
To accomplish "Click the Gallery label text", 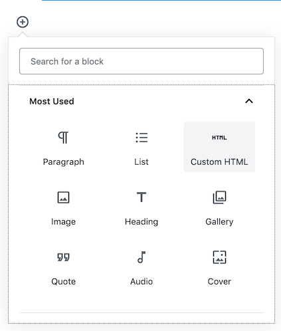I will point(219,222).
